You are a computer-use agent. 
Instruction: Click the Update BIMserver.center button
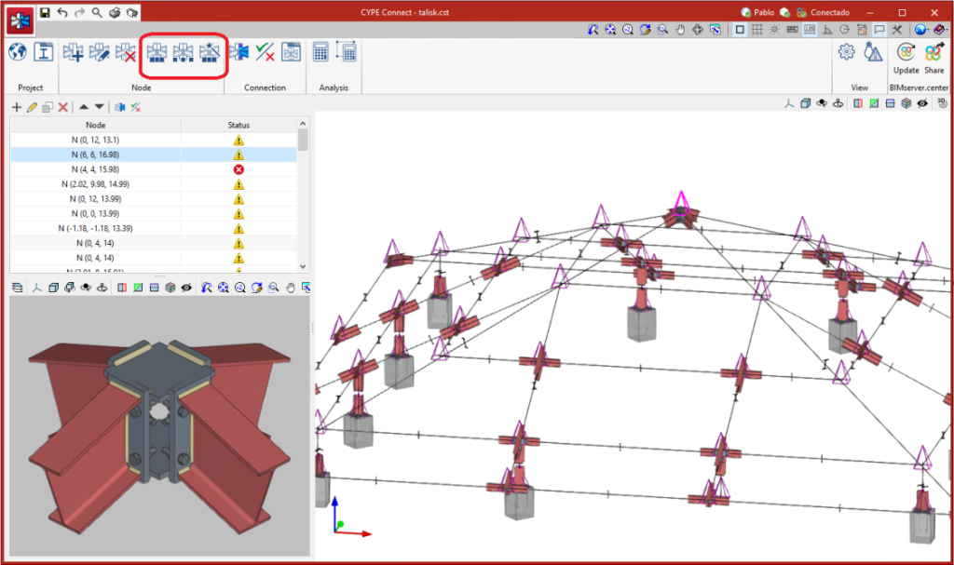[x=906, y=57]
